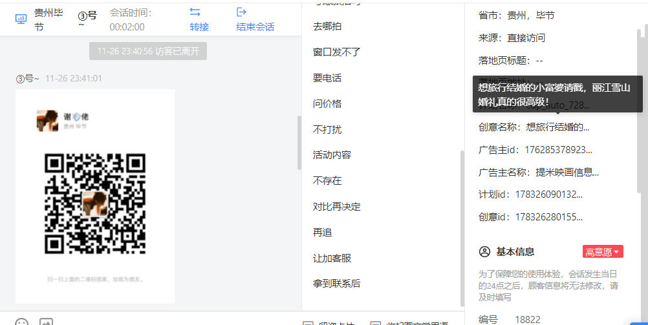Click the customer number value 18822

pyautogui.click(x=527, y=319)
